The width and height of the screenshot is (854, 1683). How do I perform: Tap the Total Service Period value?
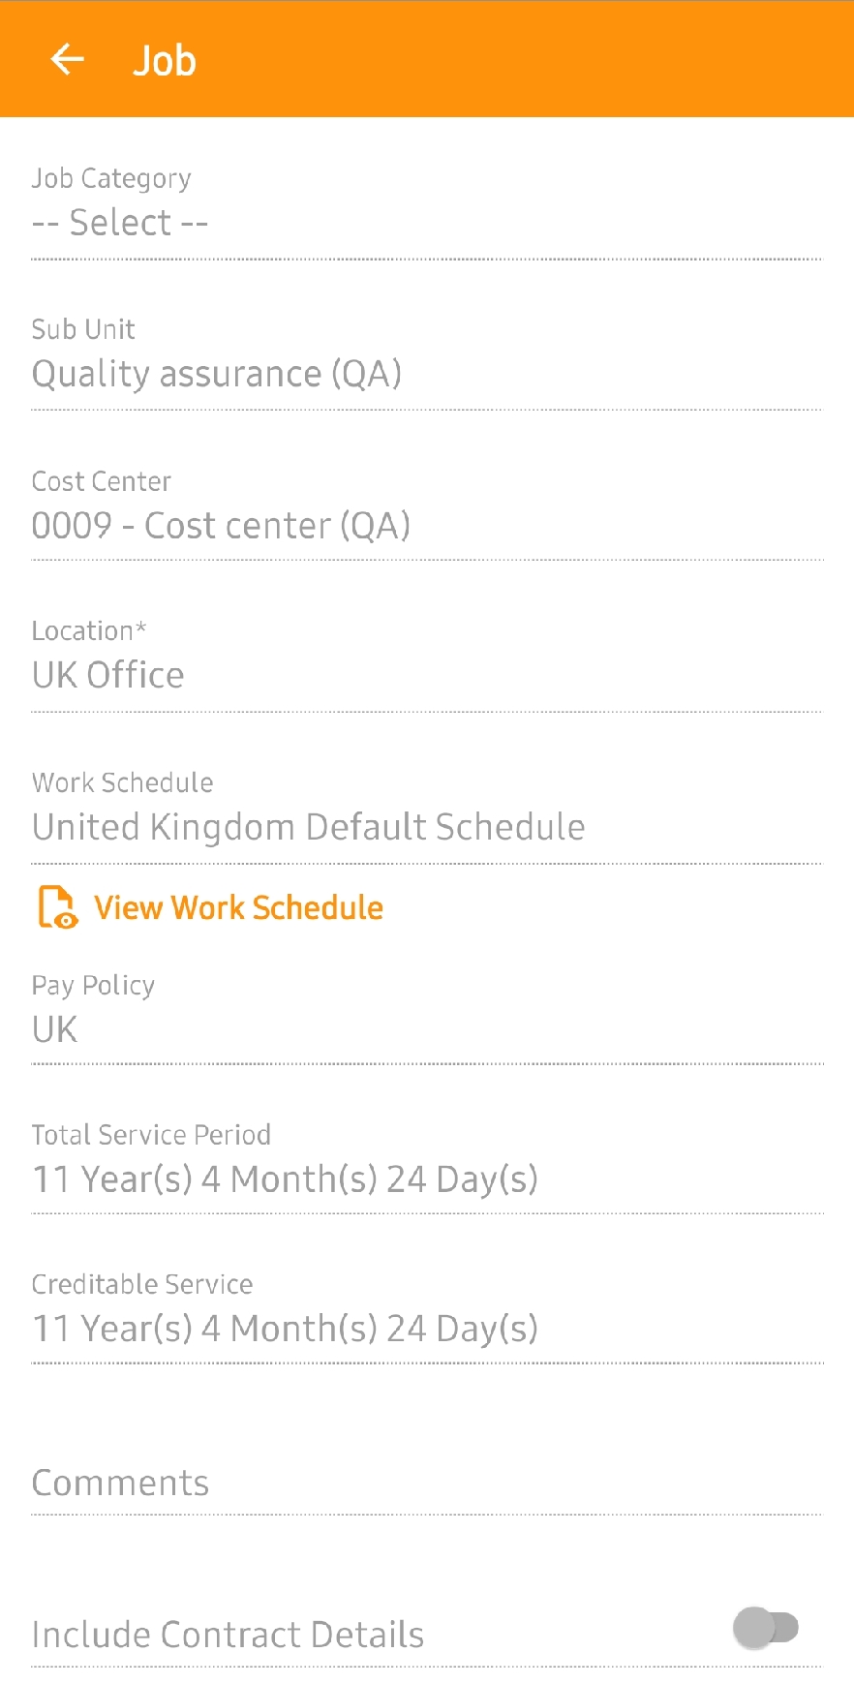point(285,1179)
